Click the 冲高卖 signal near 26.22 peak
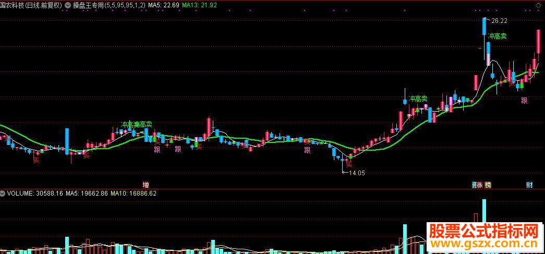The image size is (545, 254). [x=498, y=36]
